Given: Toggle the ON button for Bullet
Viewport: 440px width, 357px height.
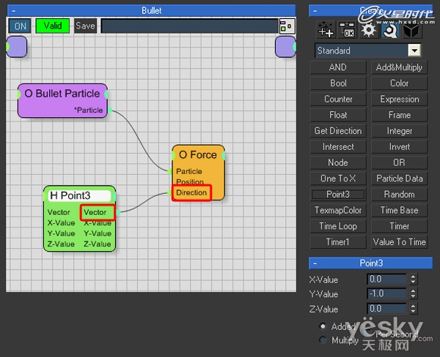Looking at the screenshot, I should [x=21, y=26].
